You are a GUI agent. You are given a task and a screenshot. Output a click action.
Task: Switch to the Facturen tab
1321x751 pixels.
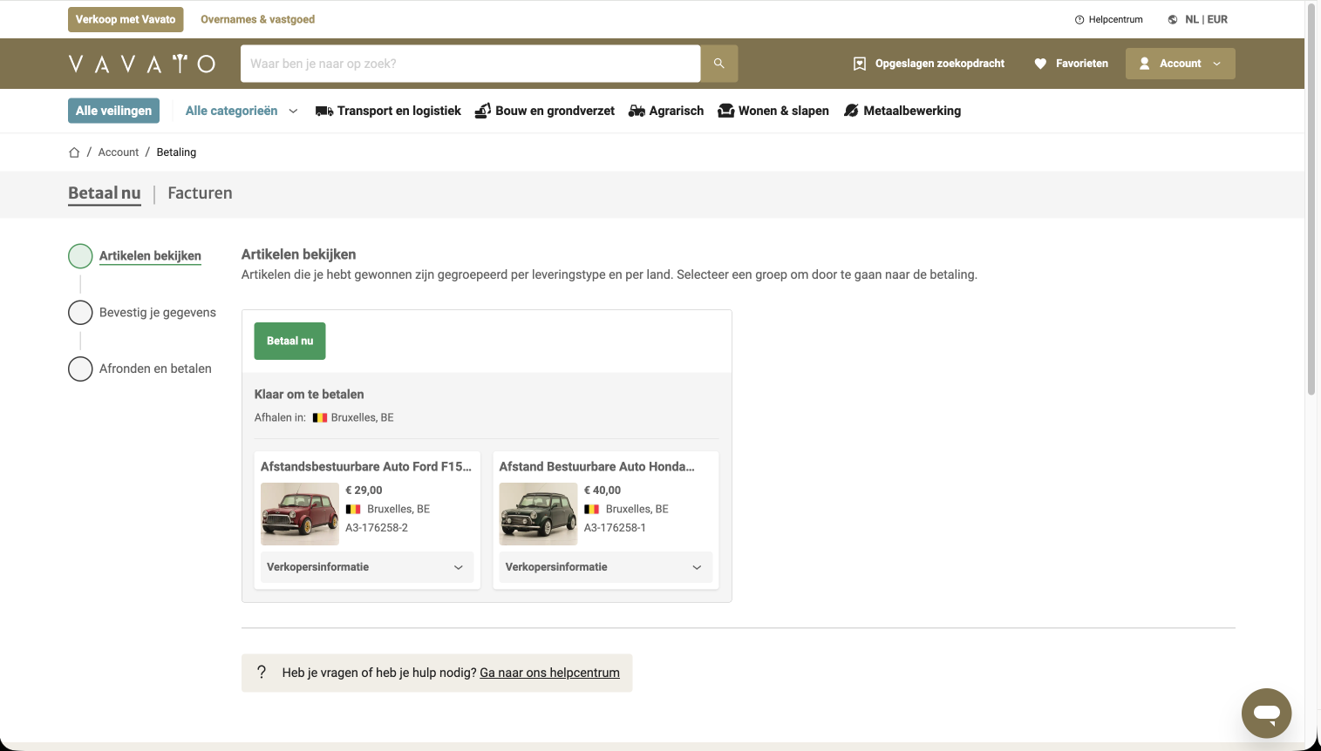(200, 193)
